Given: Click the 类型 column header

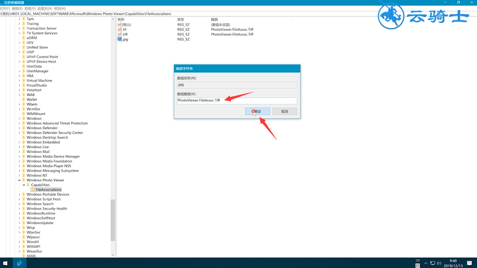Looking at the screenshot, I should click(181, 20).
